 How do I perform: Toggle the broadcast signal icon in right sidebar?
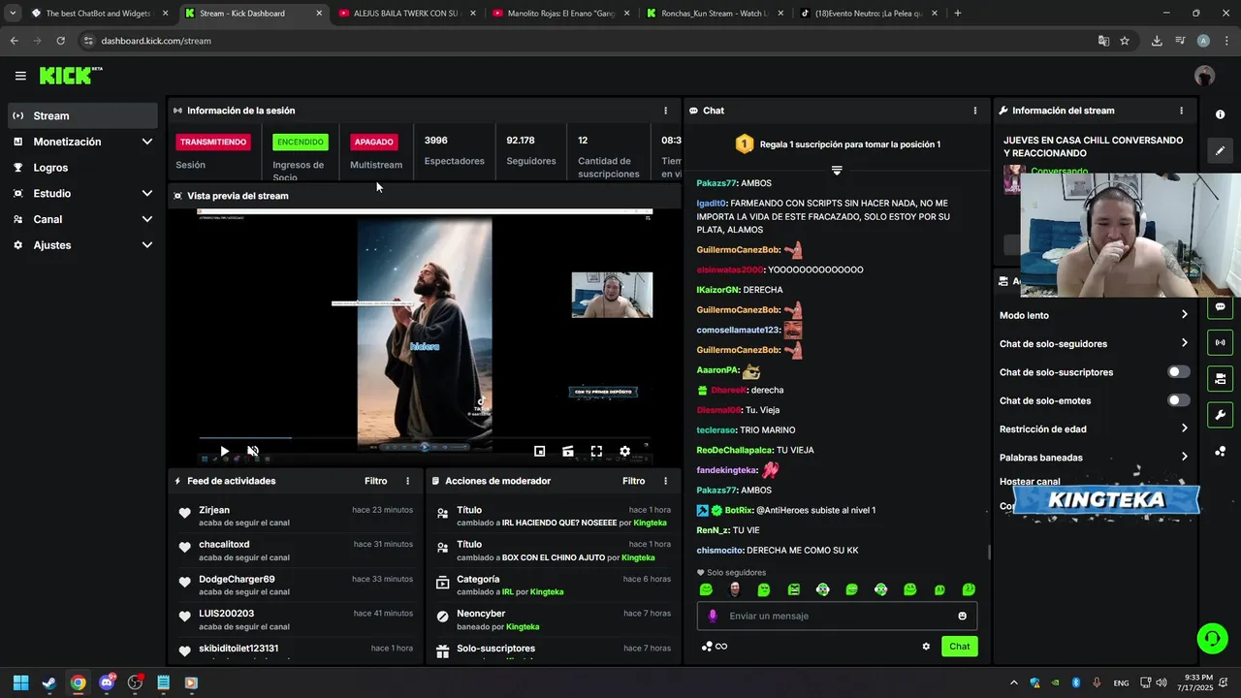point(1220,342)
